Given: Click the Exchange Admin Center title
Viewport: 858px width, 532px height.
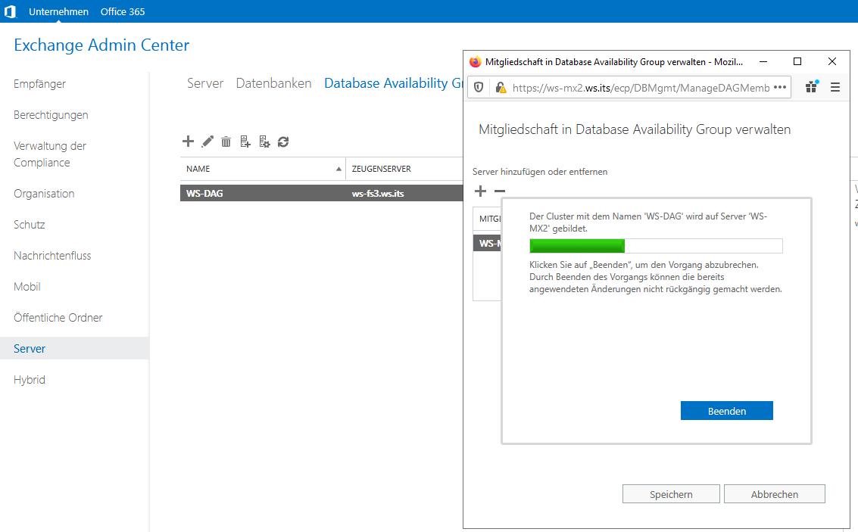Looking at the screenshot, I should tap(101, 45).
